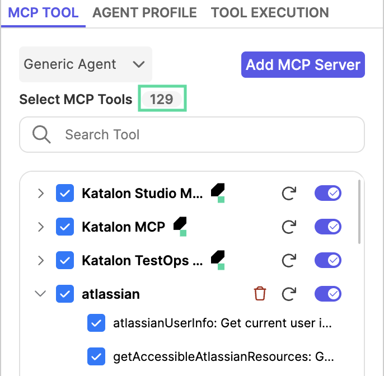This screenshot has height=376, width=384.
Task: Select the atlassianUserInfo tool description text
Action: pos(222,323)
